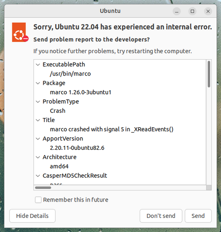Collapse the ExecutablePath entry
The image size is (221, 232).
coord(38,65)
